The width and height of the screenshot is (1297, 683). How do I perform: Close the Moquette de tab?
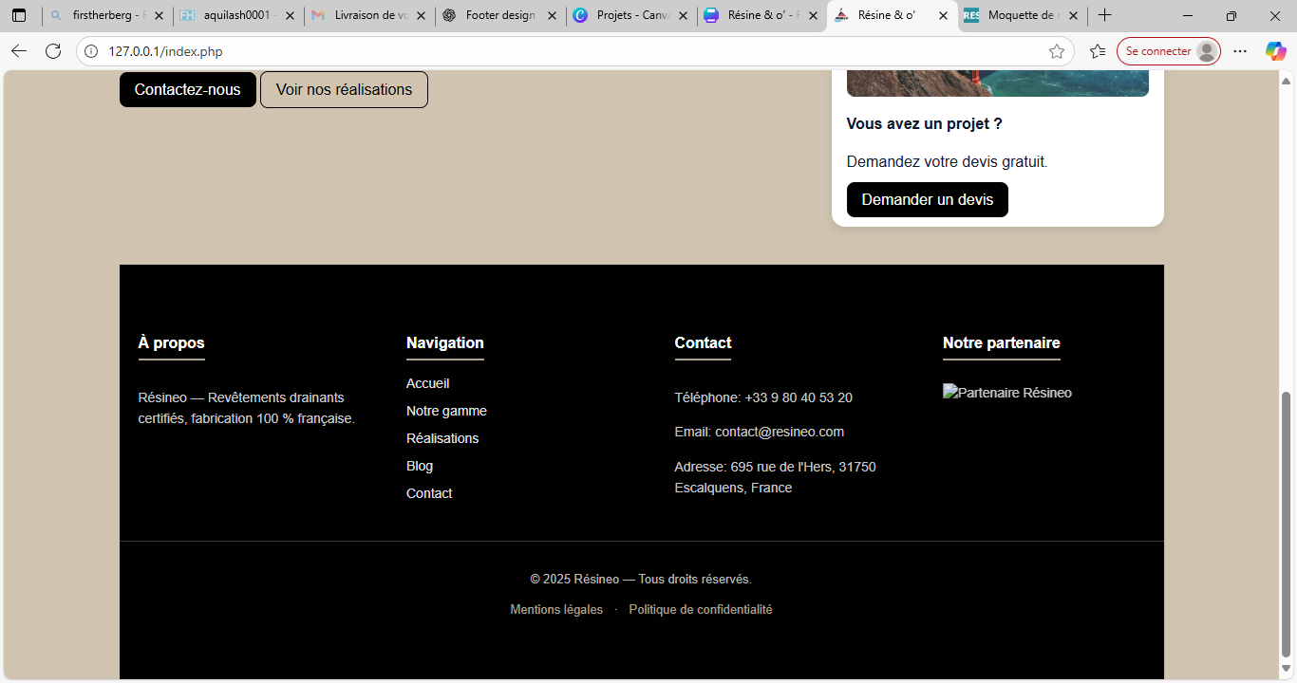point(1074,15)
